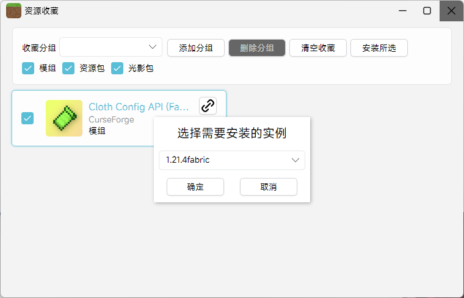Open the Cloth Config API title link
This screenshot has height=298, width=464.
[x=139, y=107]
